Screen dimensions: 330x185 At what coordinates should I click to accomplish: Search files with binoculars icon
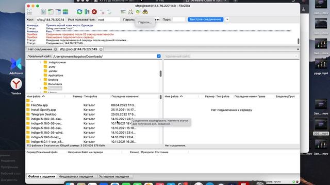click(145, 12)
